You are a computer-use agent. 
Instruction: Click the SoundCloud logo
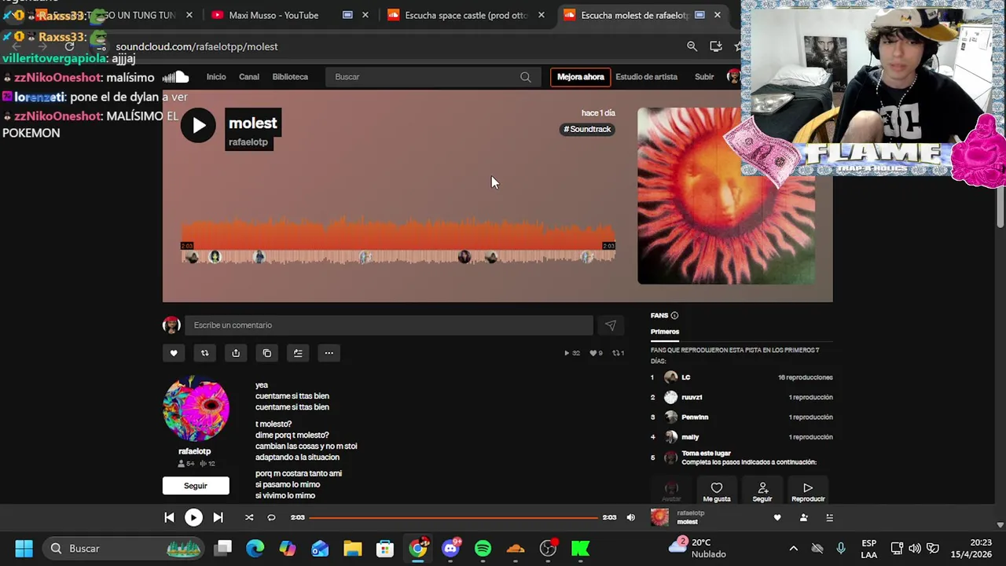(176, 77)
